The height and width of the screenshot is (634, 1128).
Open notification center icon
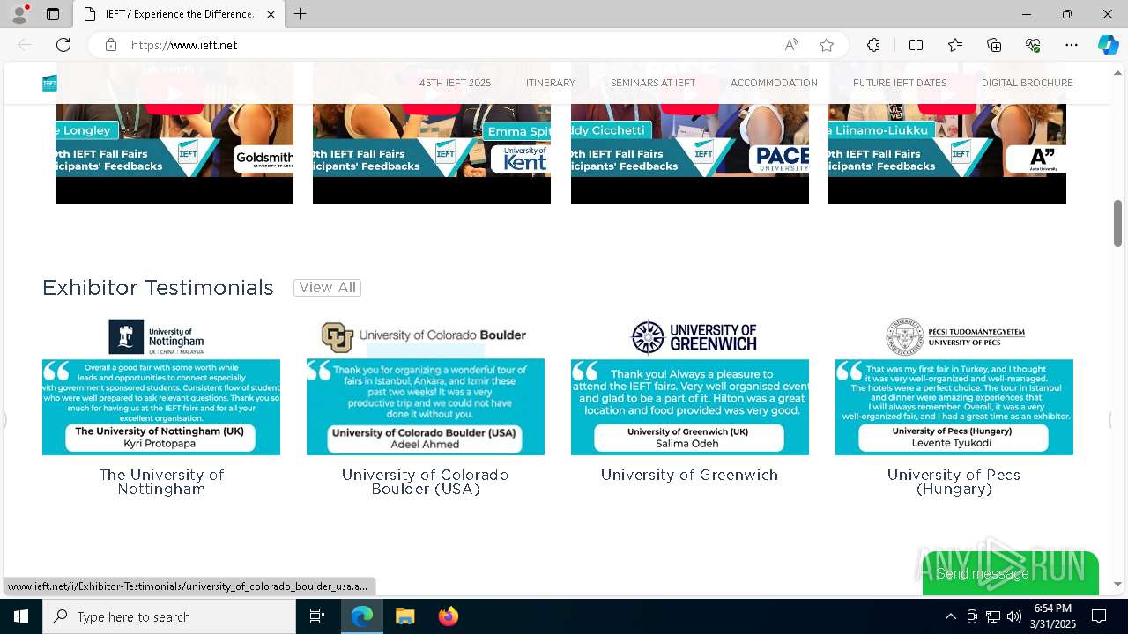(x=1099, y=616)
